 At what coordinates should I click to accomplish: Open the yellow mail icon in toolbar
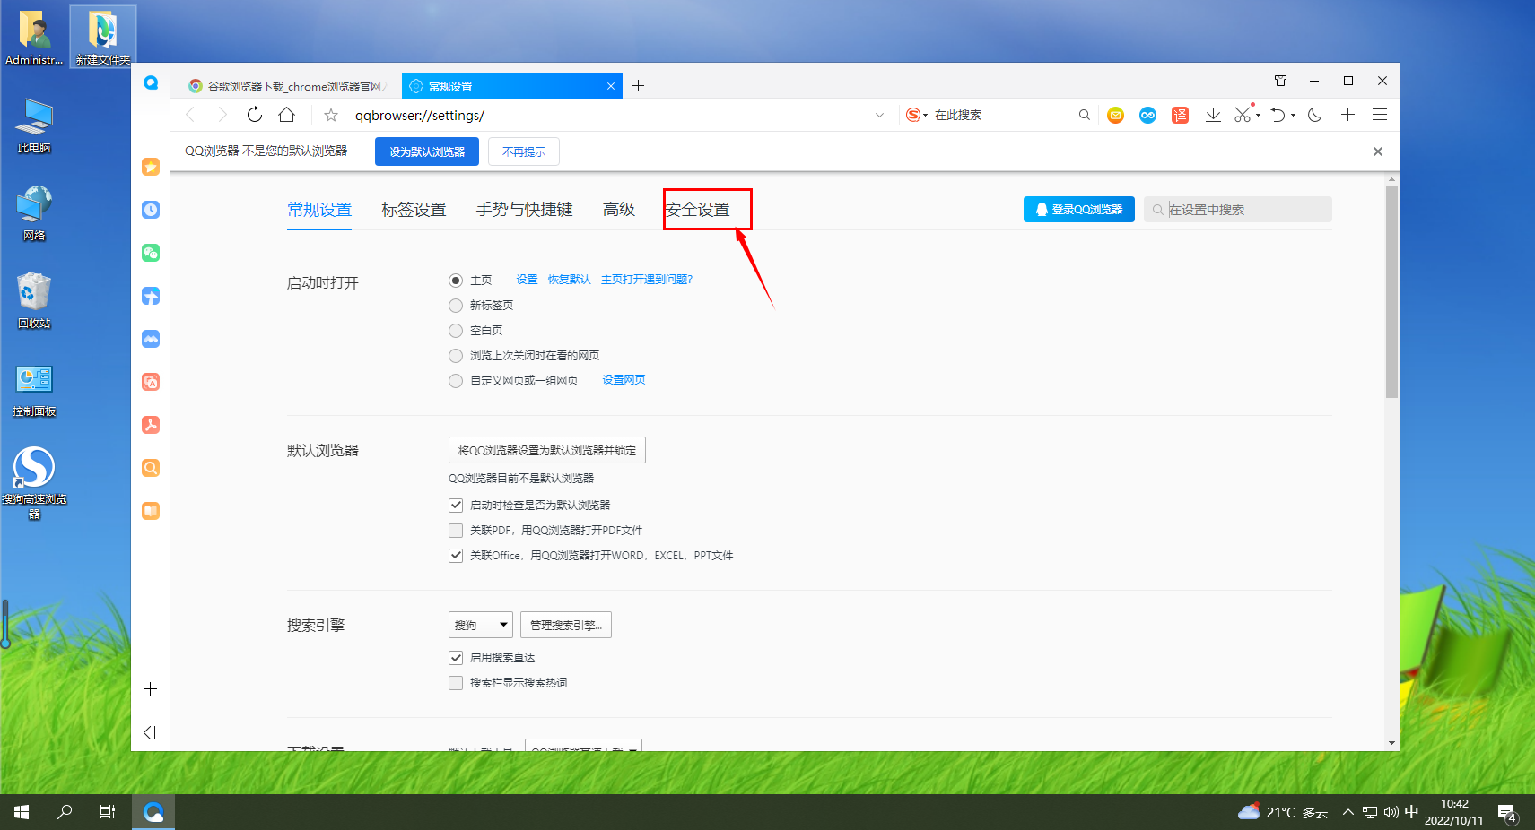pyautogui.click(x=1115, y=115)
